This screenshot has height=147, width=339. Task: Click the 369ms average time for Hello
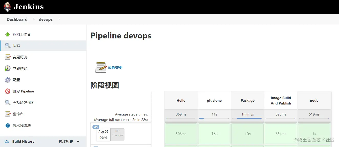pyautogui.click(x=181, y=114)
